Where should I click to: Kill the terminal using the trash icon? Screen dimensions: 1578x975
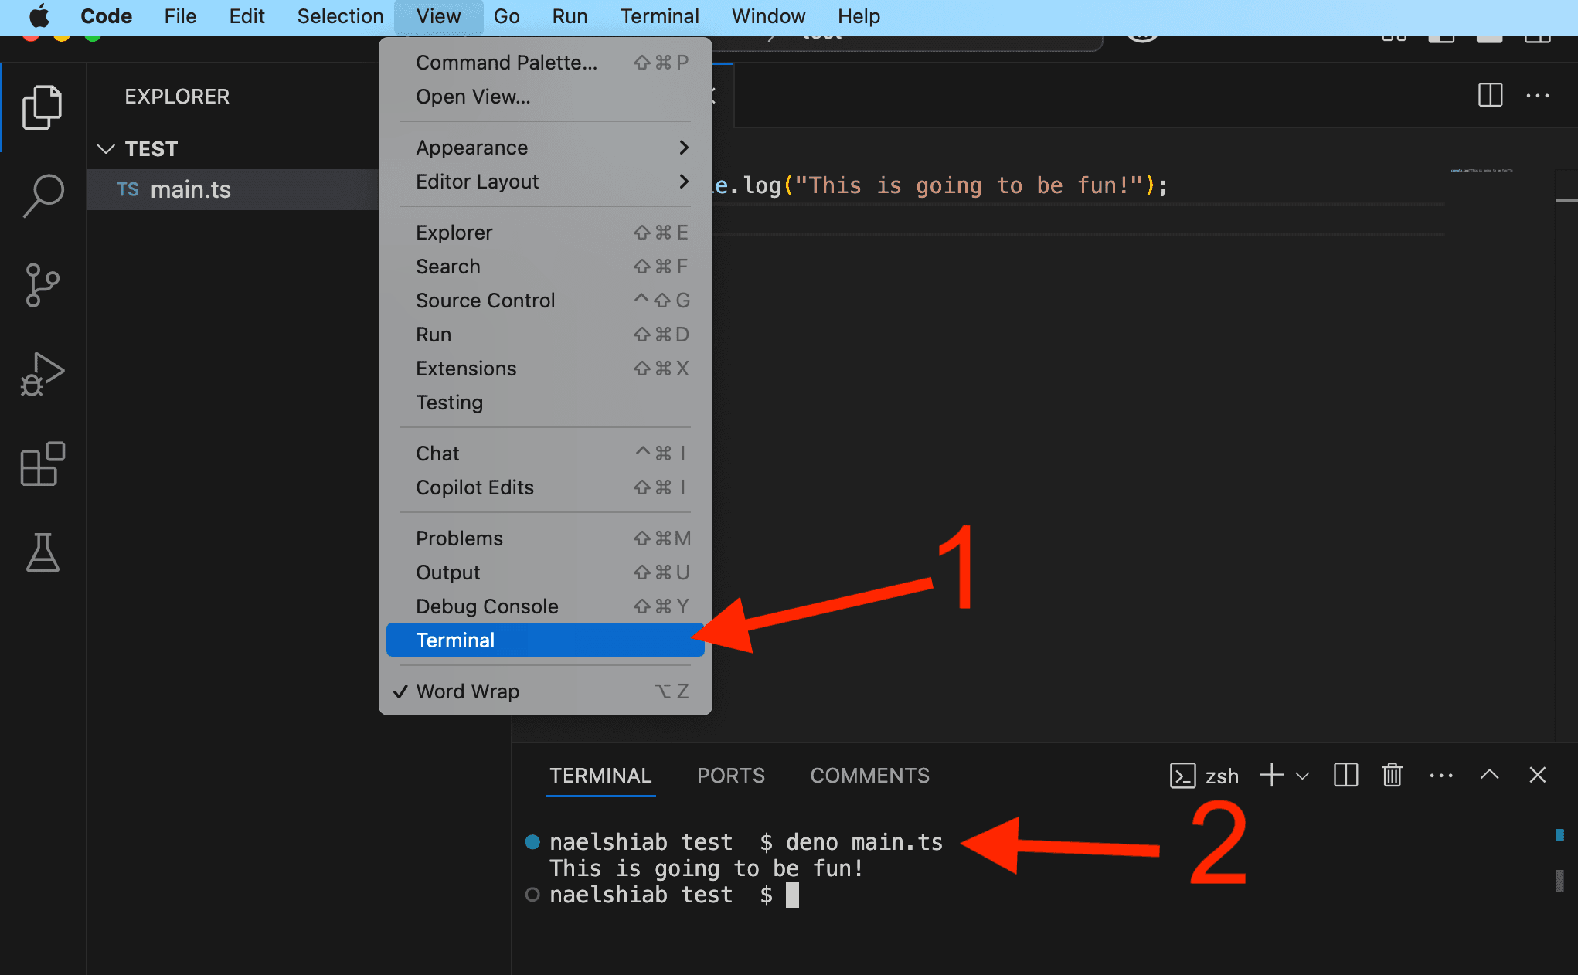point(1391,775)
